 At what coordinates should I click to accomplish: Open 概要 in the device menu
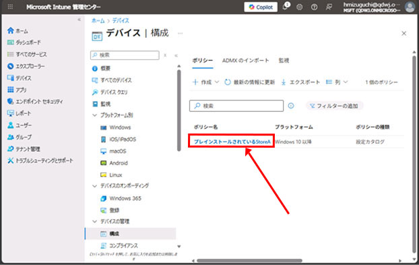[x=101, y=69]
